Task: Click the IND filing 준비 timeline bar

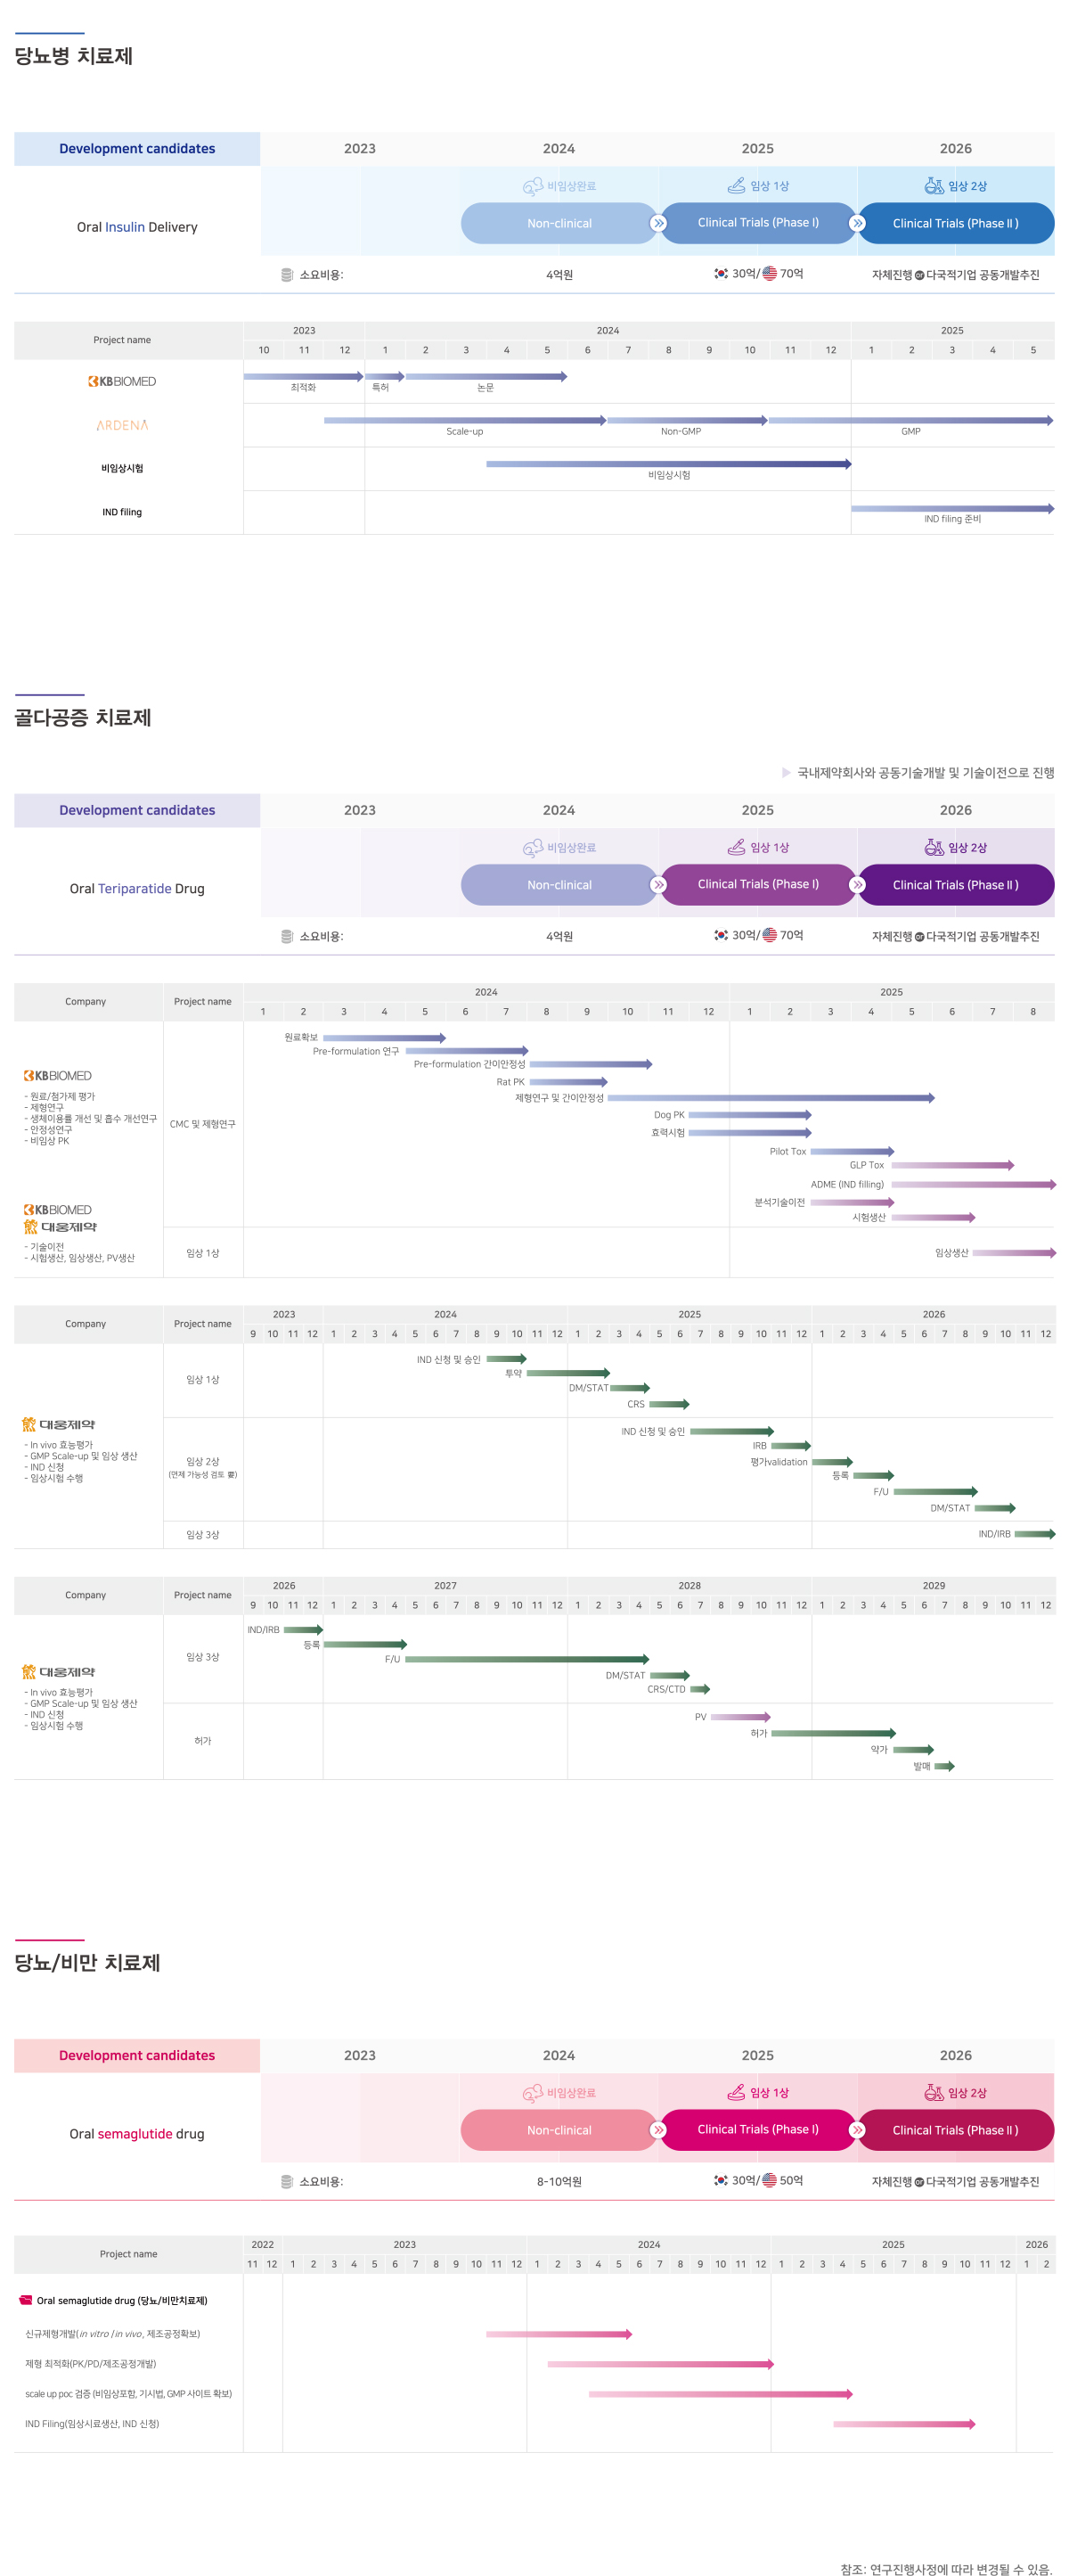Action: pyautogui.click(x=953, y=509)
